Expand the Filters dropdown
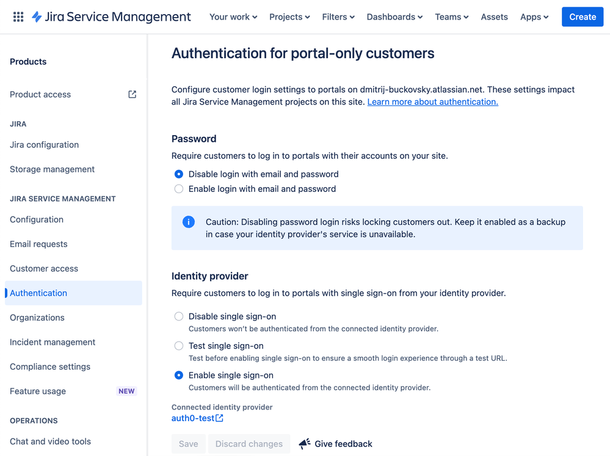Viewport: 610px width, 456px height. (338, 17)
